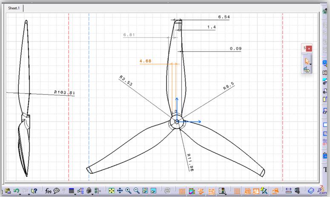Image resolution: width=330 pixels, height=197 pixels.
Task: Select the R103.81 radius dimension
Action: (x=65, y=92)
